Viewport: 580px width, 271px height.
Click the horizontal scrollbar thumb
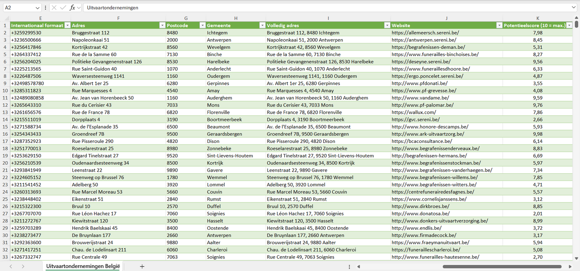pyautogui.click(x=502, y=266)
